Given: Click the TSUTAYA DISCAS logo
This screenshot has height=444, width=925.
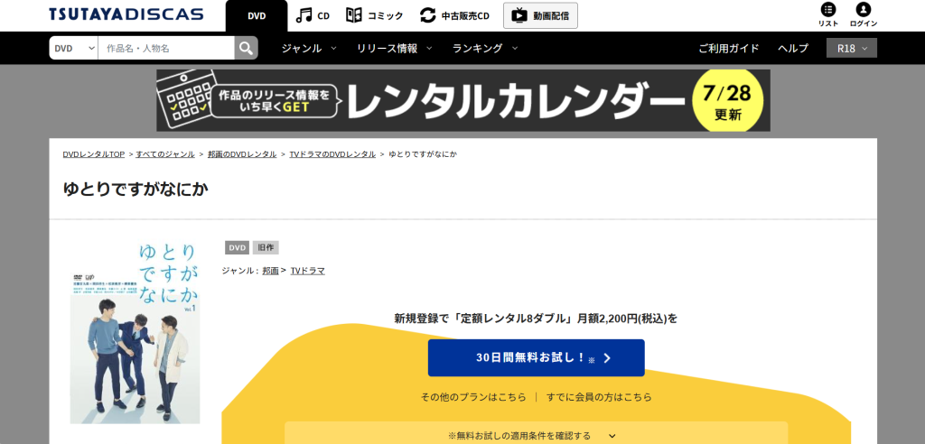Looking at the screenshot, I should (x=126, y=14).
